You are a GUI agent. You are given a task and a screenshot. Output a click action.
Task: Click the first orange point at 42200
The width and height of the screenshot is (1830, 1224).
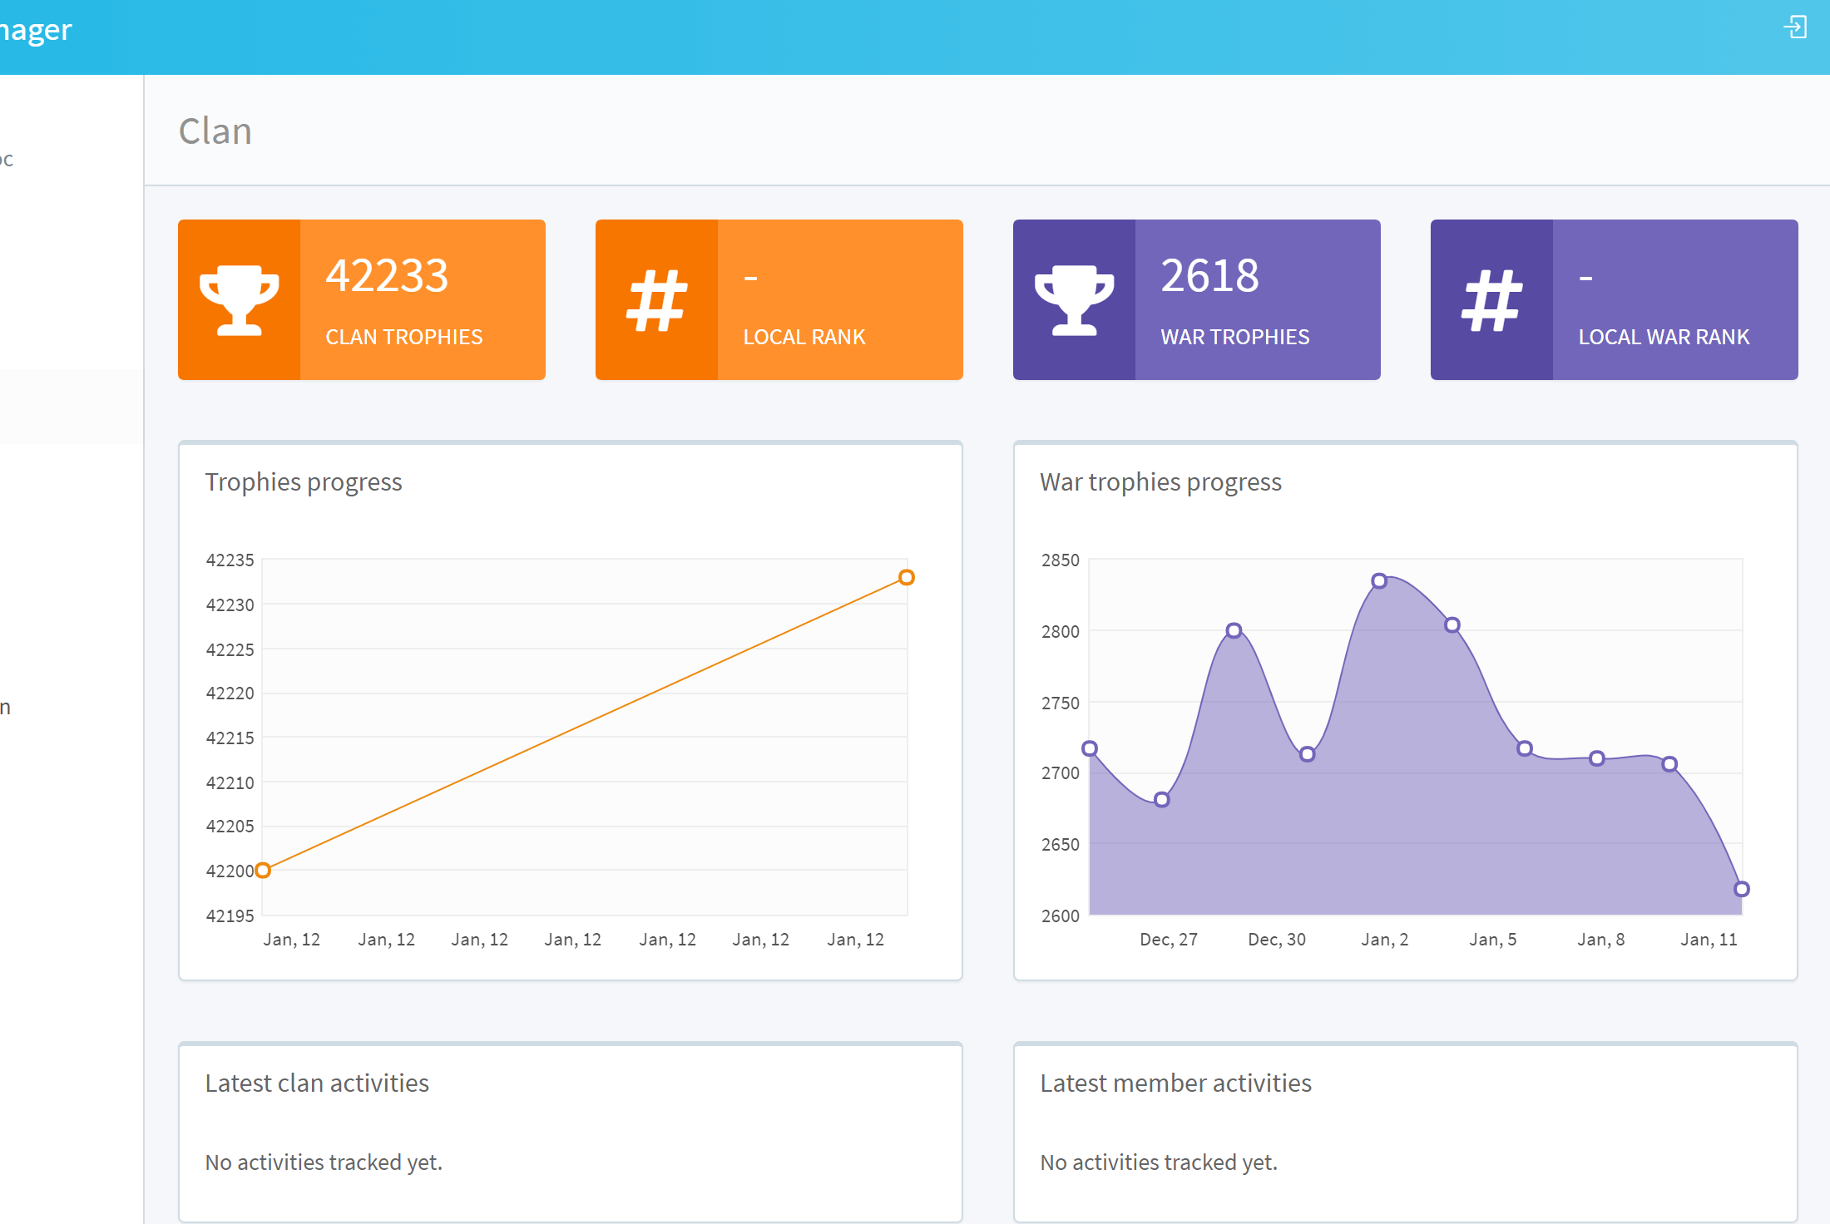click(x=263, y=871)
